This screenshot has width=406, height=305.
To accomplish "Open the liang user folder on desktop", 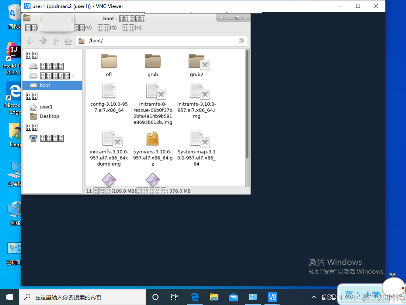I will (x=15, y=135).
